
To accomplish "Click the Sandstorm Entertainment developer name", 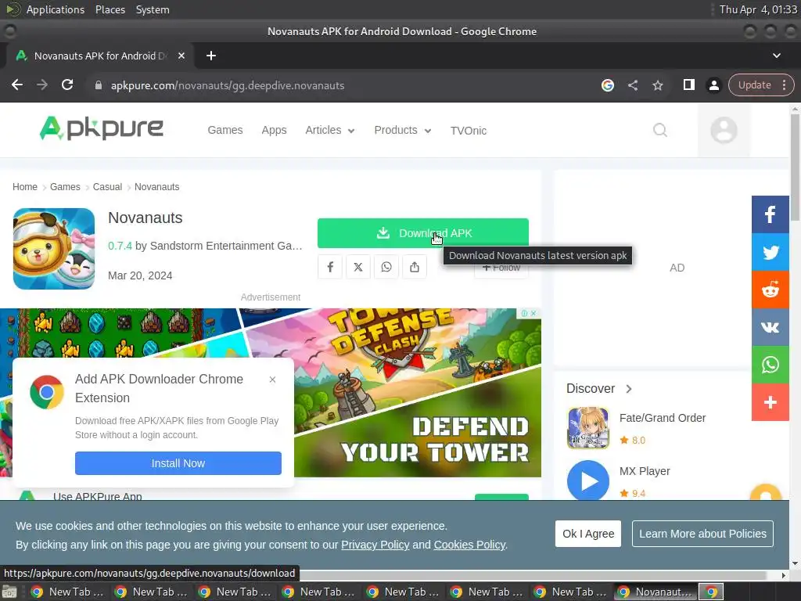I will point(226,246).
